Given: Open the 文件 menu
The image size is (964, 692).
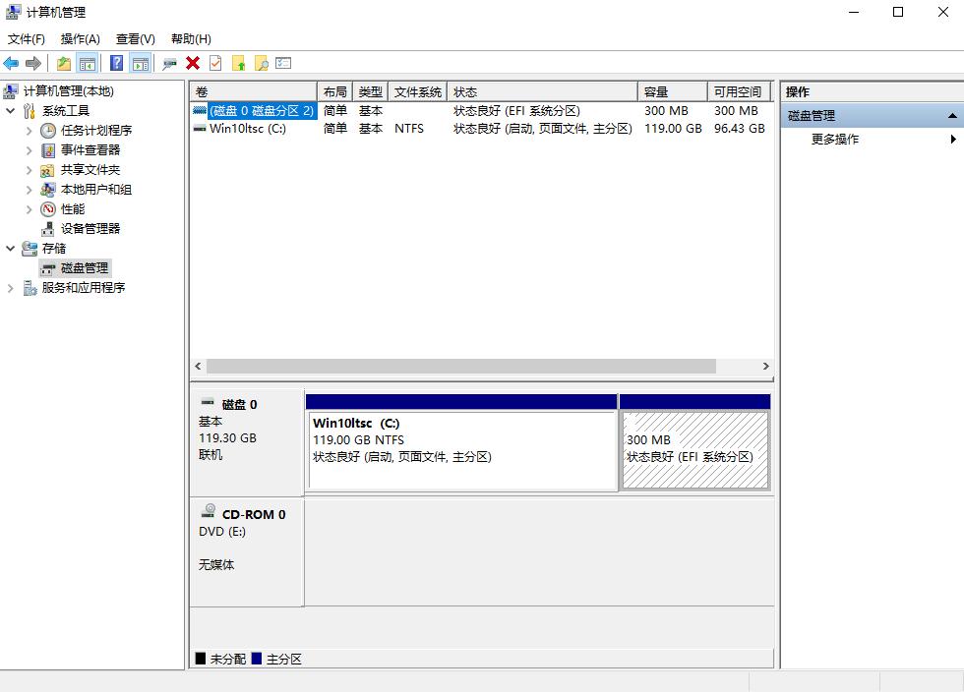Looking at the screenshot, I should tap(27, 38).
